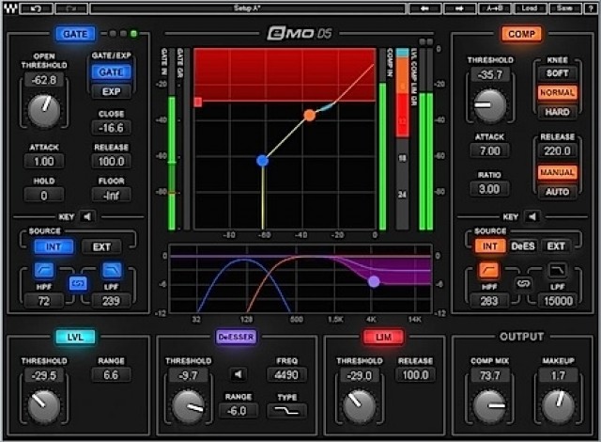
Task: Toggle gate key listen speaker icon
Action: pos(87,217)
